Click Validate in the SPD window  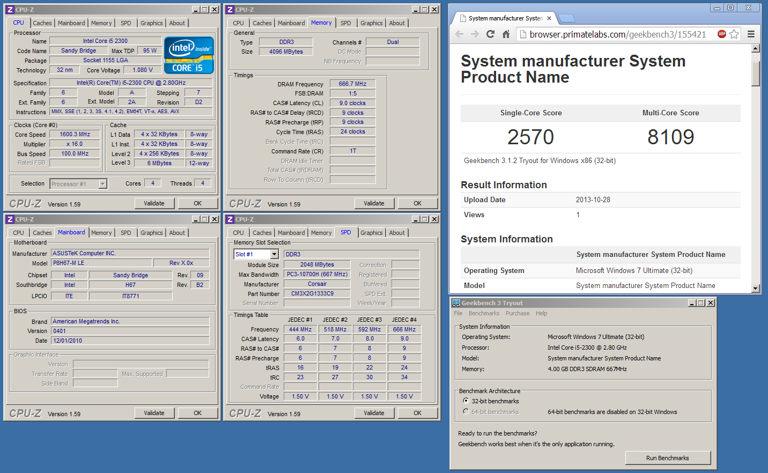(374, 413)
